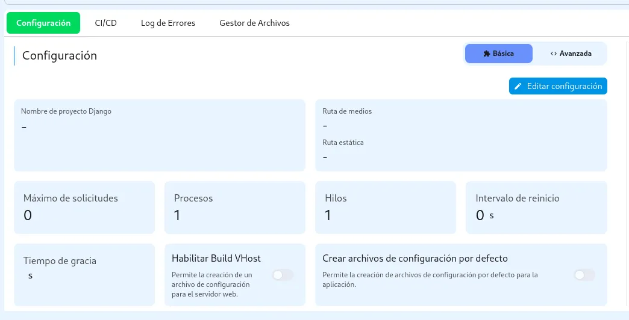
Task: Click the Ruta estática label
Action: point(343,142)
